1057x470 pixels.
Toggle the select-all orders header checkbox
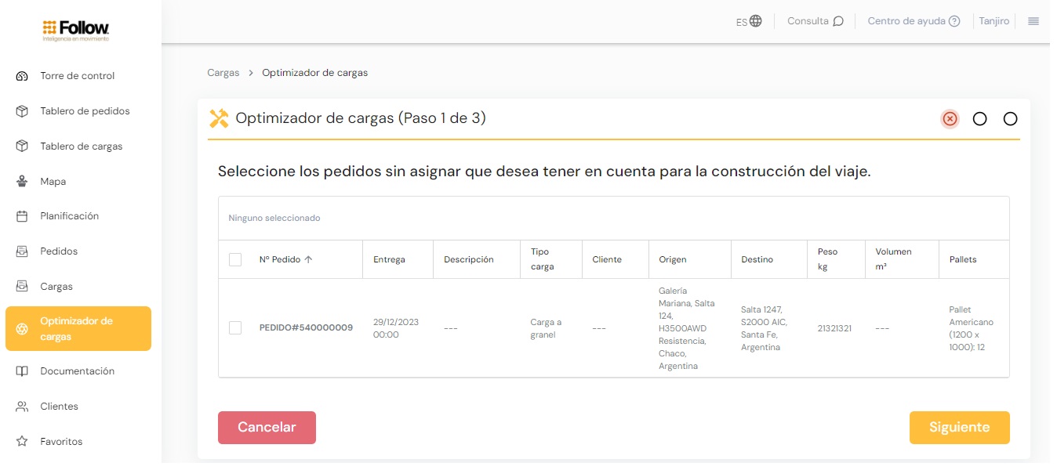pos(235,259)
